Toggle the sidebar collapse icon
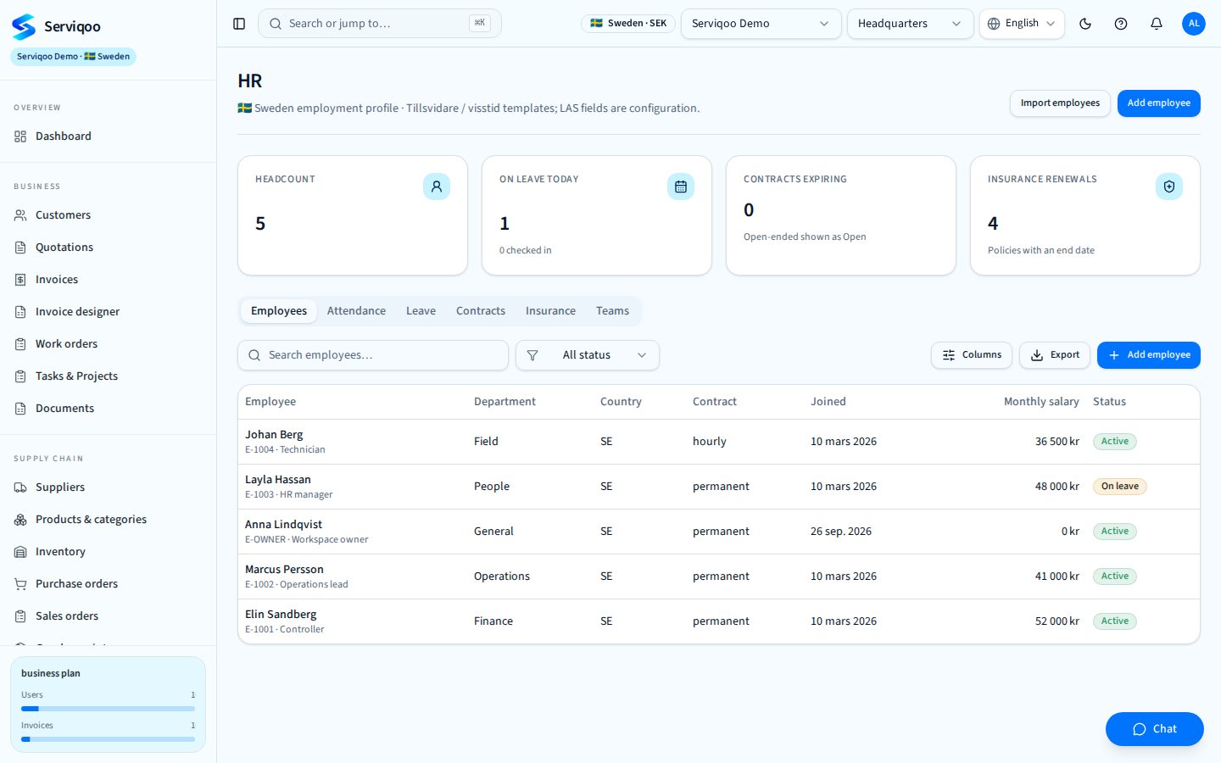 239,24
